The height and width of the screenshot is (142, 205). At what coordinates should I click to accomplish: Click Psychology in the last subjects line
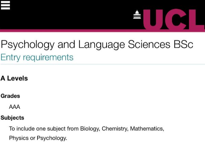pos(52,138)
